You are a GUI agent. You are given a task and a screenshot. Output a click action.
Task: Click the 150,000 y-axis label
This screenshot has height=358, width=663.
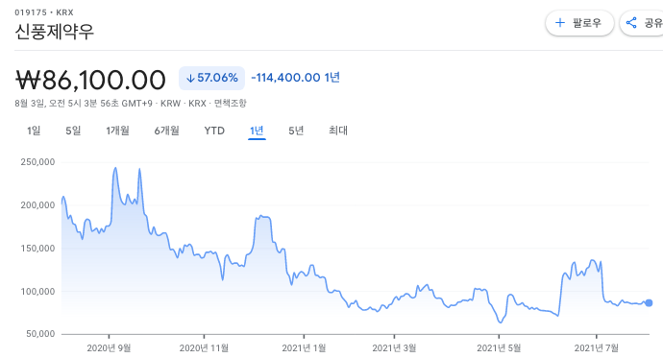coord(37,249)
